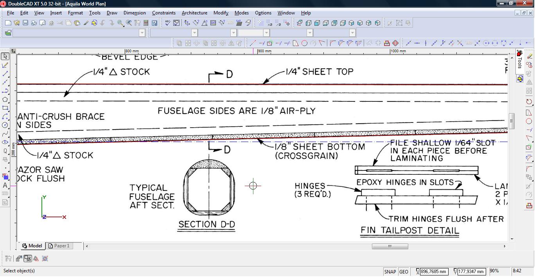Viewport: 535px width, 277px height.
Task: Click the X coordinate input field
Action: (434, 272)
